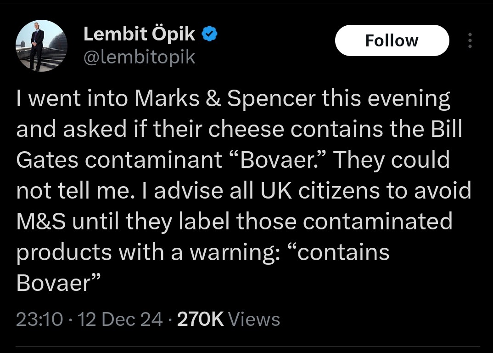Click the "M&S" abbreviation in the tweet
The height and width of the screenshot is (353, 493).
click(41, 221)
